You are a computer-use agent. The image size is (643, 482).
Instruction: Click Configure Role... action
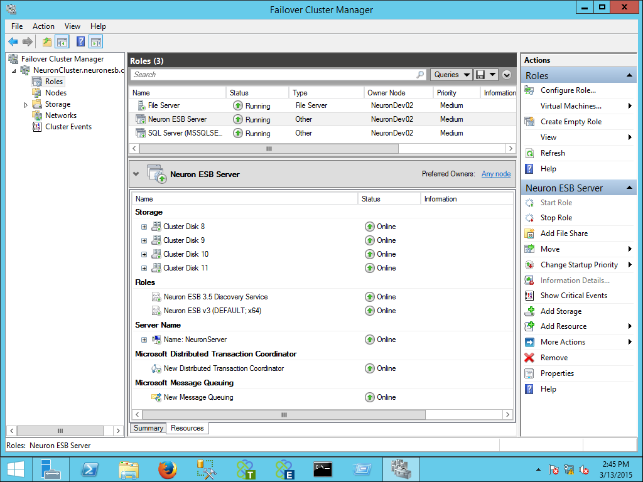coord(568,90)
